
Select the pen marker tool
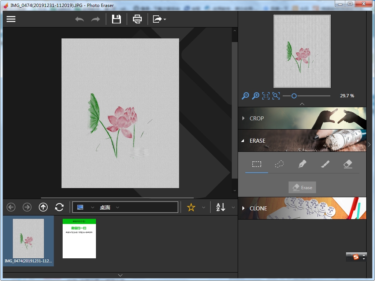302,164
